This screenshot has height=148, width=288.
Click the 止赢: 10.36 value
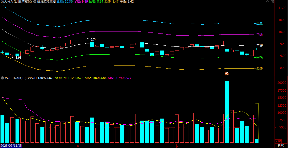pos(65,2)
